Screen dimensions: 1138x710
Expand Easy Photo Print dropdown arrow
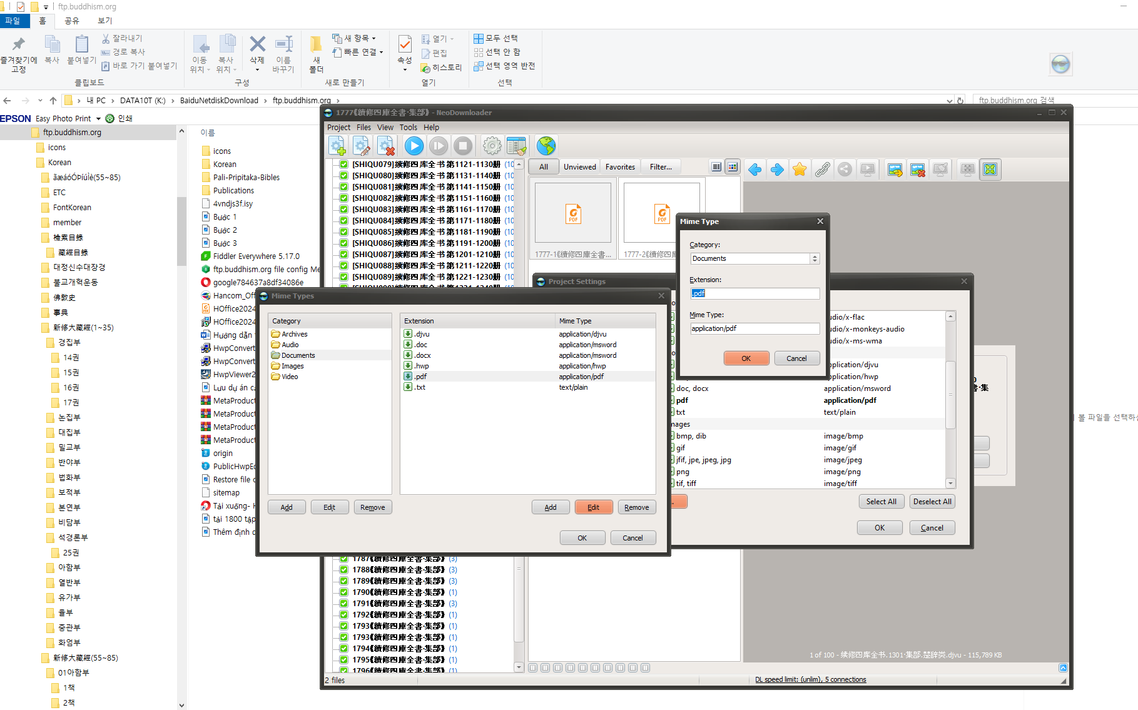[x=98, y=119]
